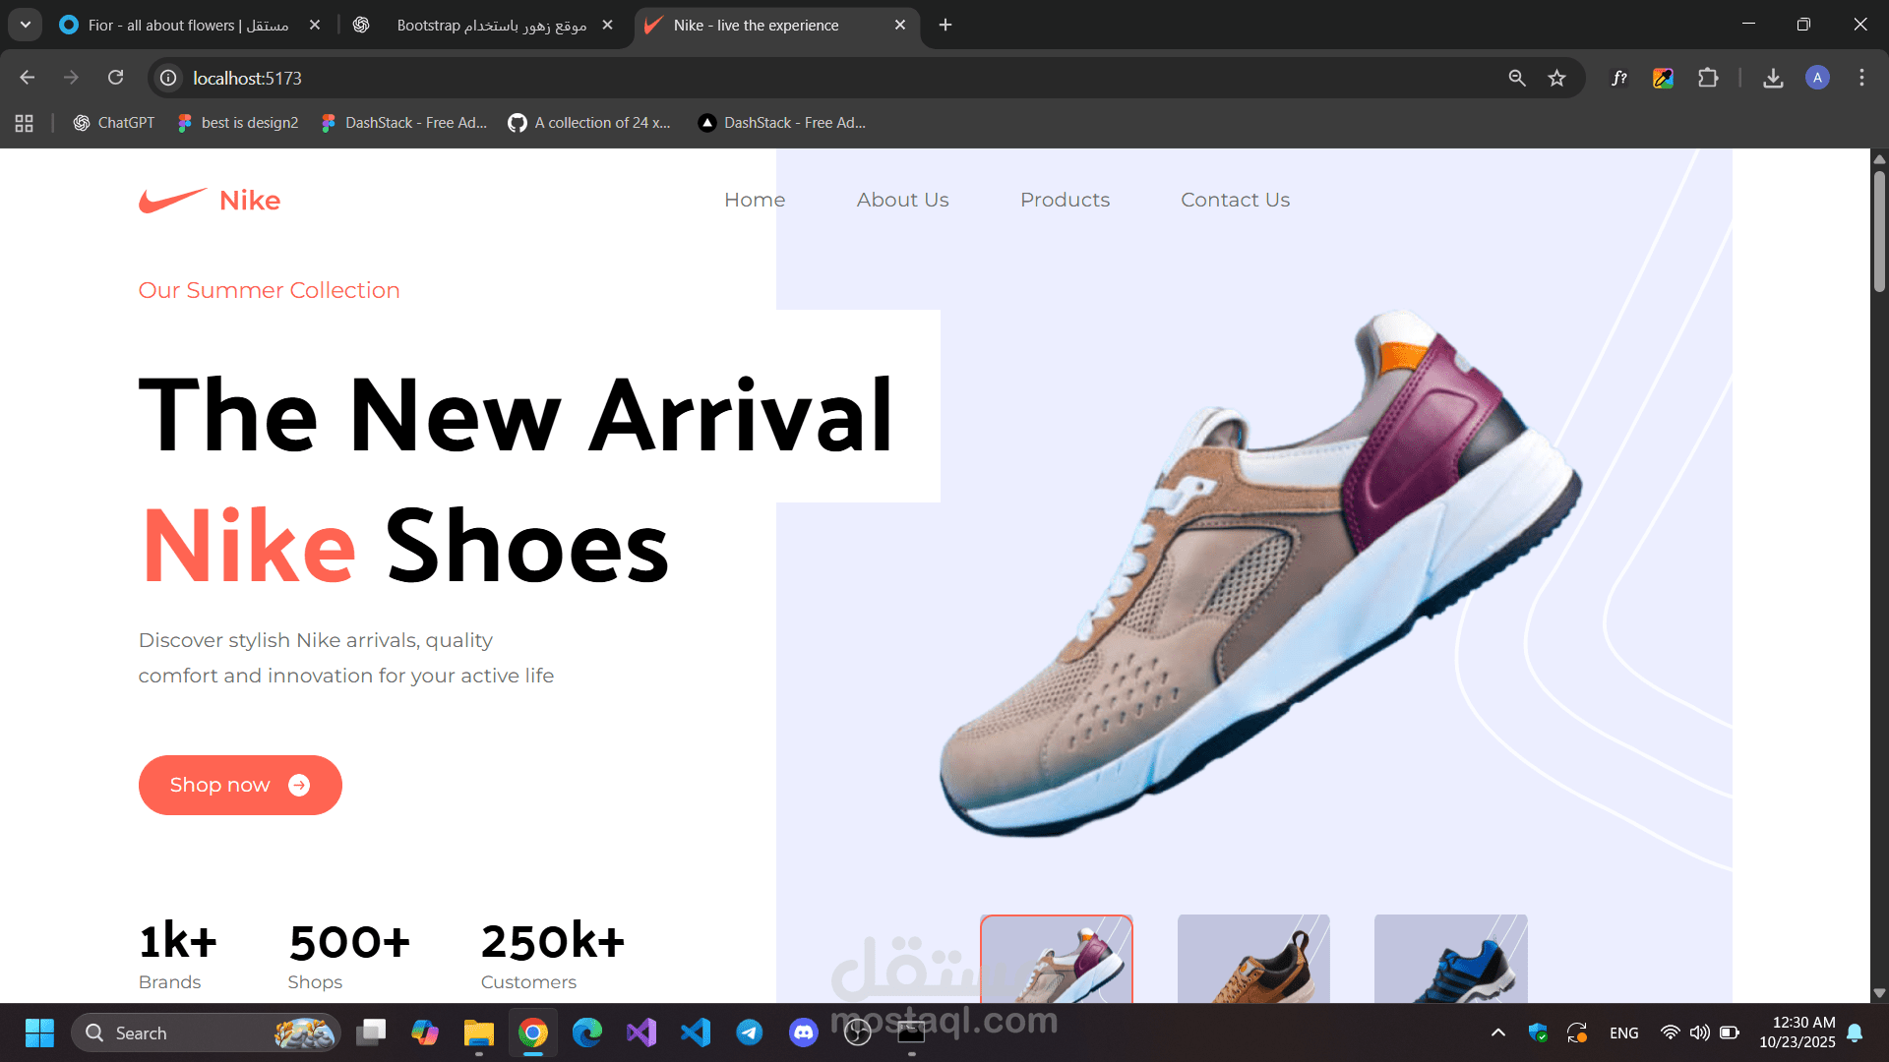
Task: Select the blue shoe thumbnail
Action: coord(1450,959)
